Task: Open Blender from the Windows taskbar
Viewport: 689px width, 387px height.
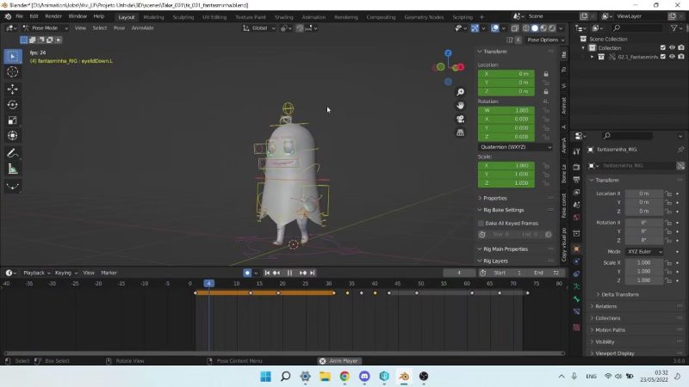Action: 403,377
